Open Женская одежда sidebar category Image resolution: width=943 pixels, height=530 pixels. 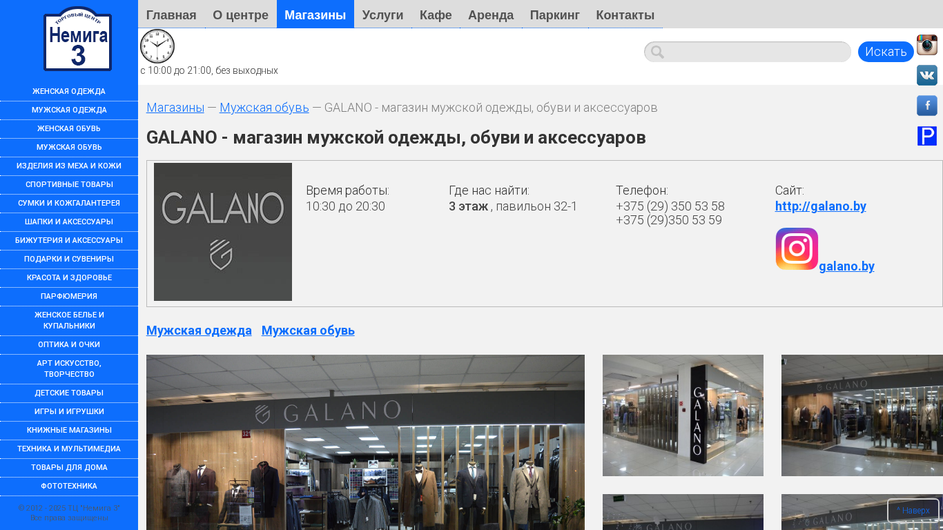point(69,92)
